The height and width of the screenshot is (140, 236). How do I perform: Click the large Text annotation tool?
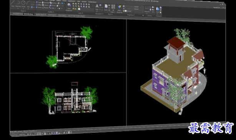pos(97,8)
